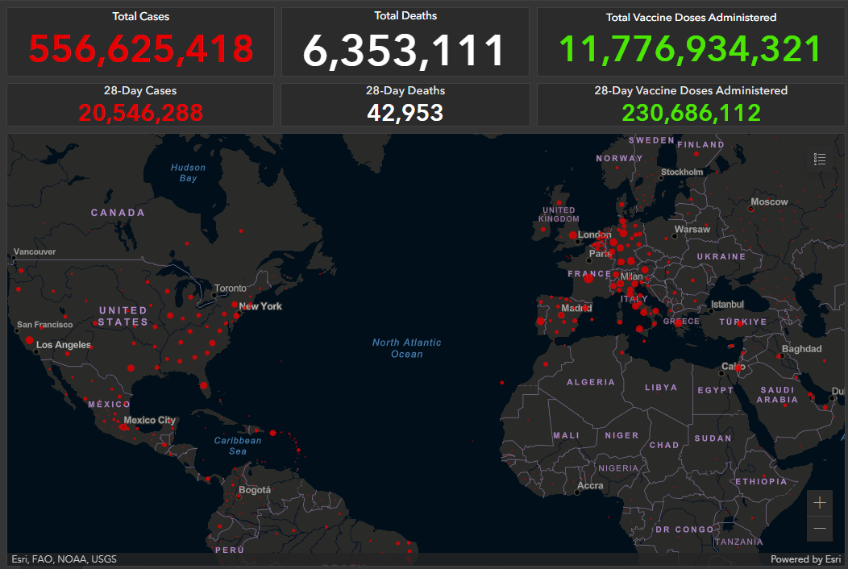Open the map legend list icon
Image resolution: width=848 pixels, height=569 pixels.
820,160
